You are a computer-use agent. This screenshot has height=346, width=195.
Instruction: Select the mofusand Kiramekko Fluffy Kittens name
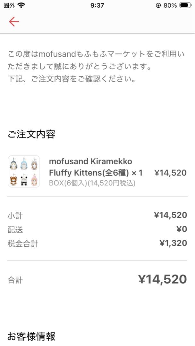point(96,166)
